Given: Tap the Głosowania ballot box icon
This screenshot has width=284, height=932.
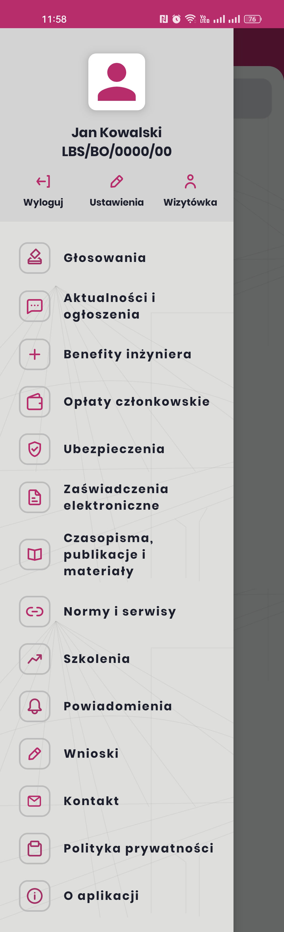Looking at the screenshot, I should pos(35,258).
